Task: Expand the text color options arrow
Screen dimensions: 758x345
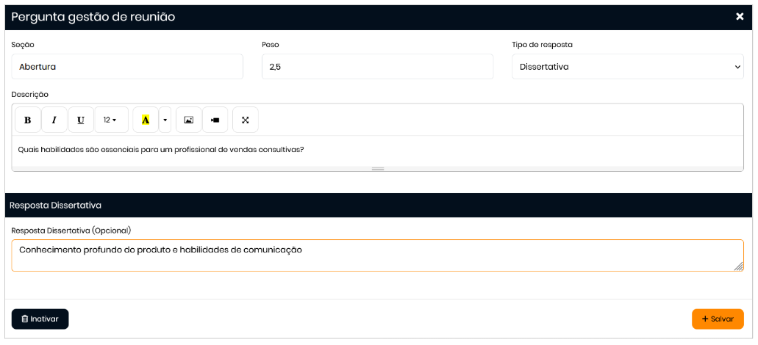Action: tap(165, 120)
